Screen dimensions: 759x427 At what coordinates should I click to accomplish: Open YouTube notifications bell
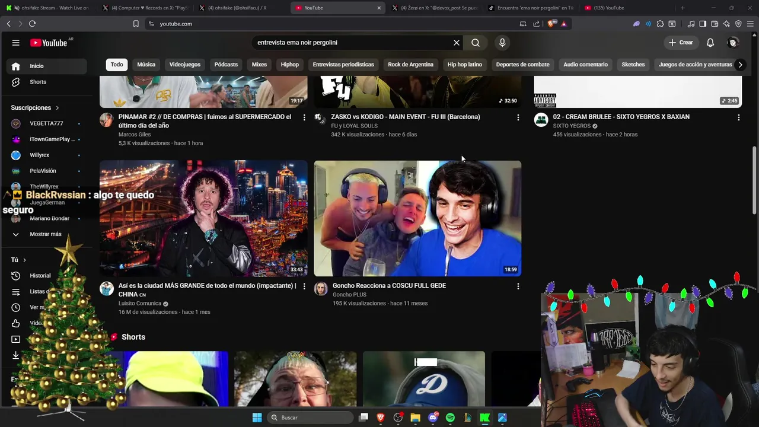pyautogui.click(x=710, y=43)
